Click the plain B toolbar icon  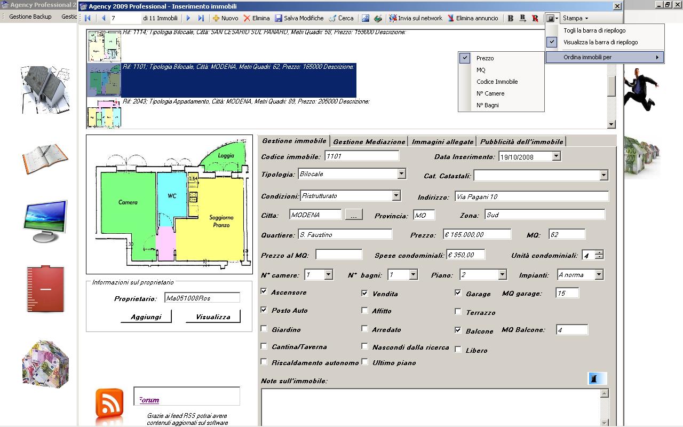(511, 18)
